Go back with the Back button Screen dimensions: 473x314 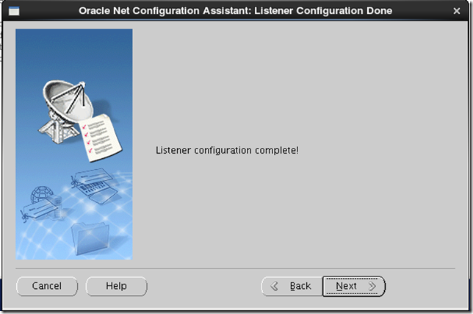(x=292, y=286)
